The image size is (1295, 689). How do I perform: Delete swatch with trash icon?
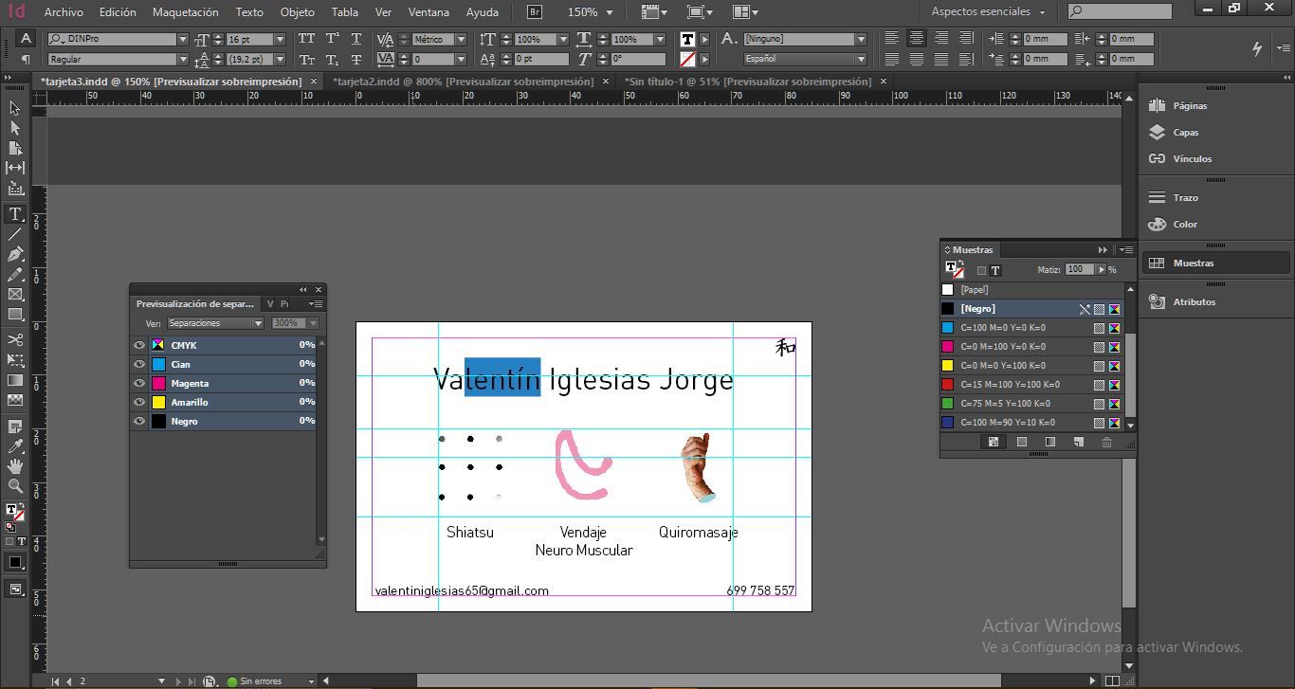coord(1106,443)
